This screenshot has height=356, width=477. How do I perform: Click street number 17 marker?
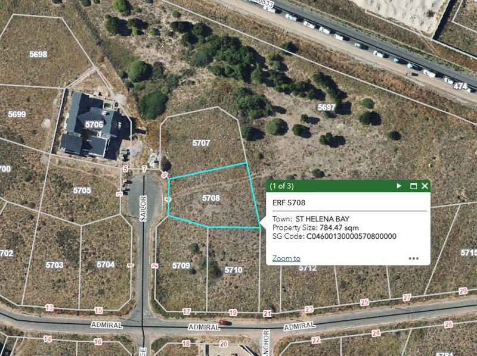point(187,311)
